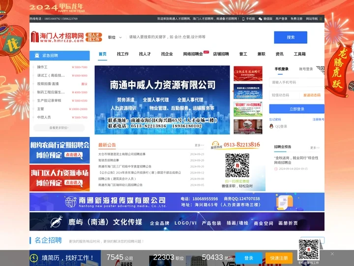Click the QQ penguin login icon
The width and height of the screenshot is (354, 266).
271,127
